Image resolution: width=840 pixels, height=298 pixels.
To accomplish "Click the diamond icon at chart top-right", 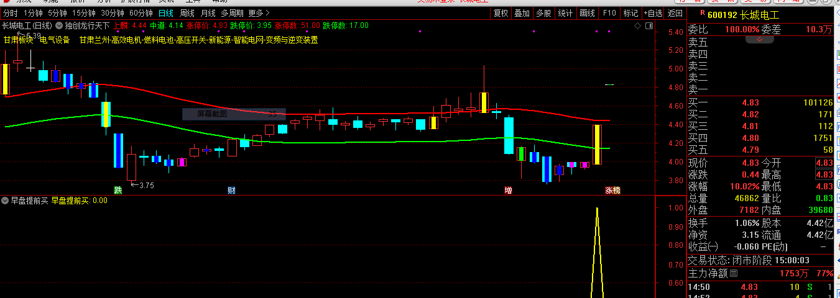I will click(x=637, y=26).
